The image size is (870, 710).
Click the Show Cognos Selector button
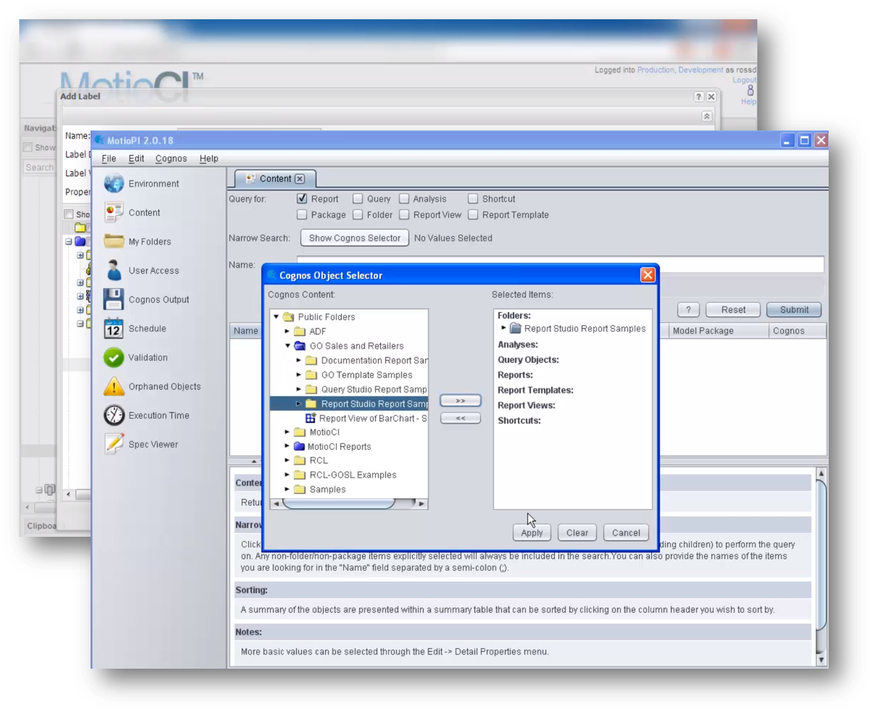click(354, 238)
